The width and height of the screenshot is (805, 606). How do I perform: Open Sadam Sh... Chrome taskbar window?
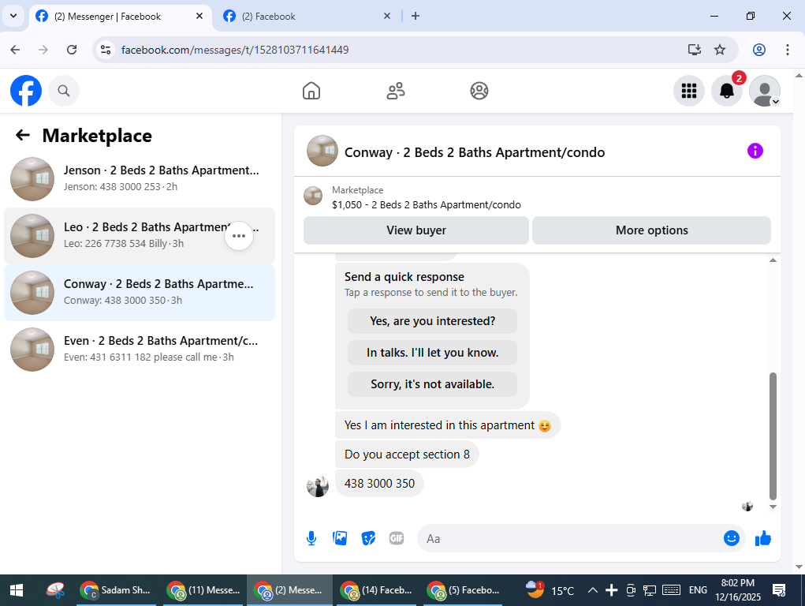click(x=116, y=590)
